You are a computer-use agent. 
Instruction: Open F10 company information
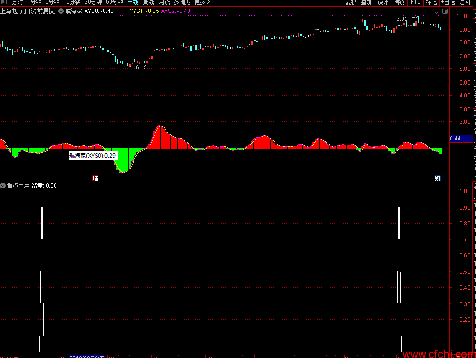(x=415, y=2)
